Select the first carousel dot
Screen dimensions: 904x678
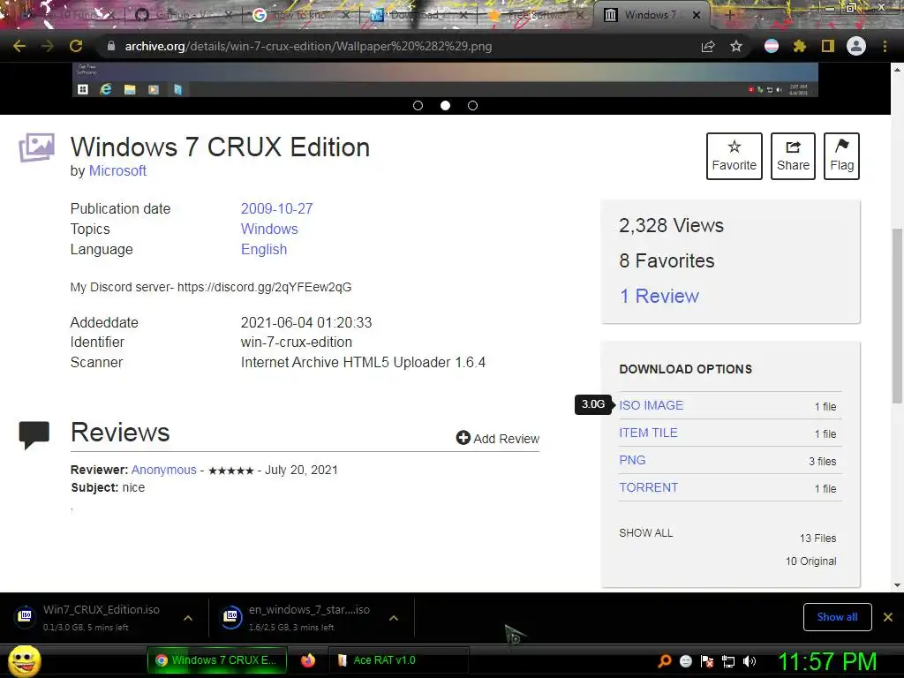[418, 106]
